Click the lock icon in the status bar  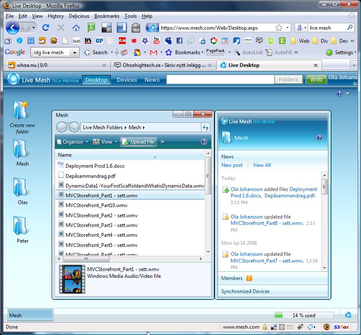point(265,327)
